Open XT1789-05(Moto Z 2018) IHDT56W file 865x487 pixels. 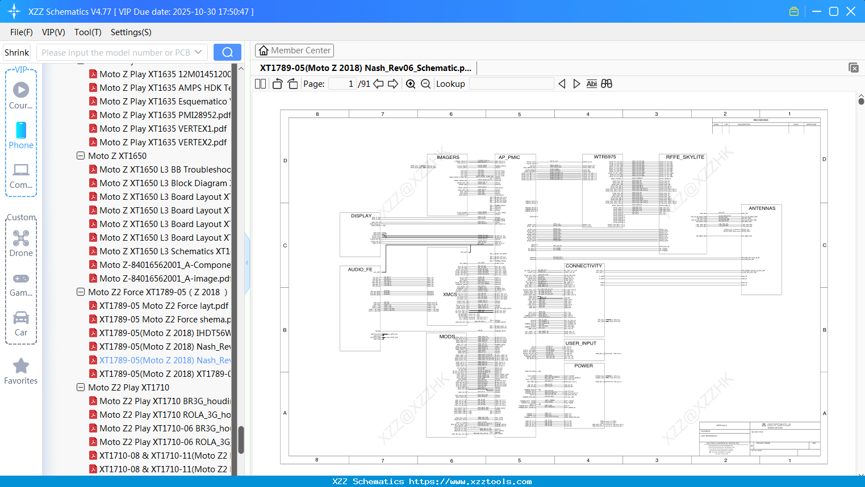165,333
